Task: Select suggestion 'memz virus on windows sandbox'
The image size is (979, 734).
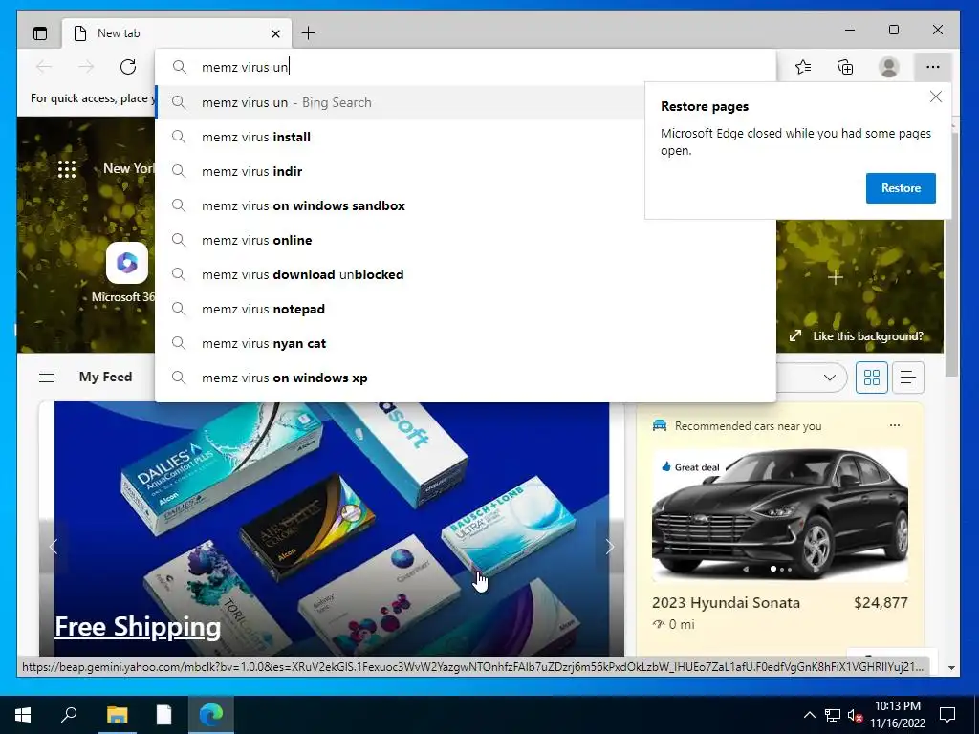Action: point(400,205)
